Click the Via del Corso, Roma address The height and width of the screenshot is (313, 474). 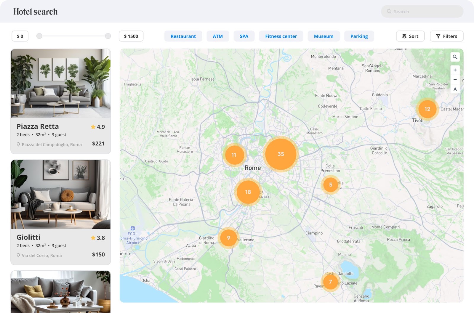pyautogui.click(x=42, y=256)
